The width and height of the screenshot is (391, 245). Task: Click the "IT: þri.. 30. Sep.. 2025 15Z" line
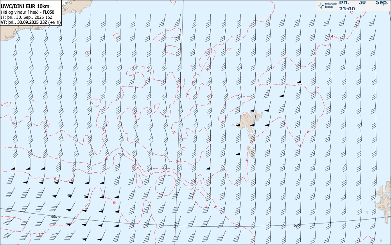click(27, 17)
